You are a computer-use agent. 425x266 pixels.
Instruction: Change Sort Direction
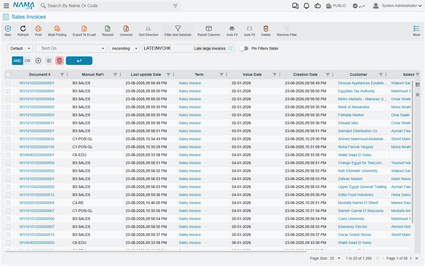[148, 31]
